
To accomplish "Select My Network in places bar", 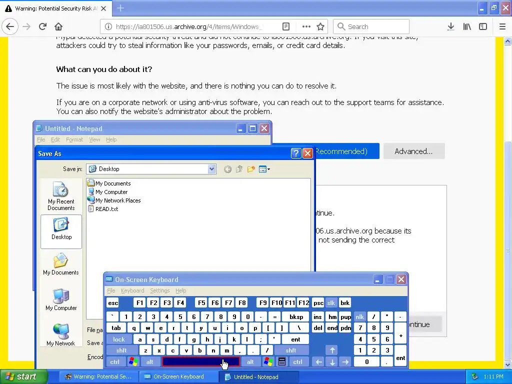I will click(61, 334).
